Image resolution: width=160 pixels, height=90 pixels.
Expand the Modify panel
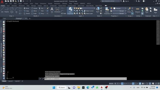(x=36, y=16)
